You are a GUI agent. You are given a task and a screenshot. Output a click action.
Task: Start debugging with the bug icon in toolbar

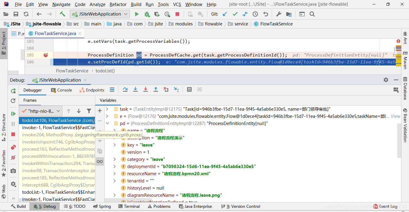click(147, 14)
